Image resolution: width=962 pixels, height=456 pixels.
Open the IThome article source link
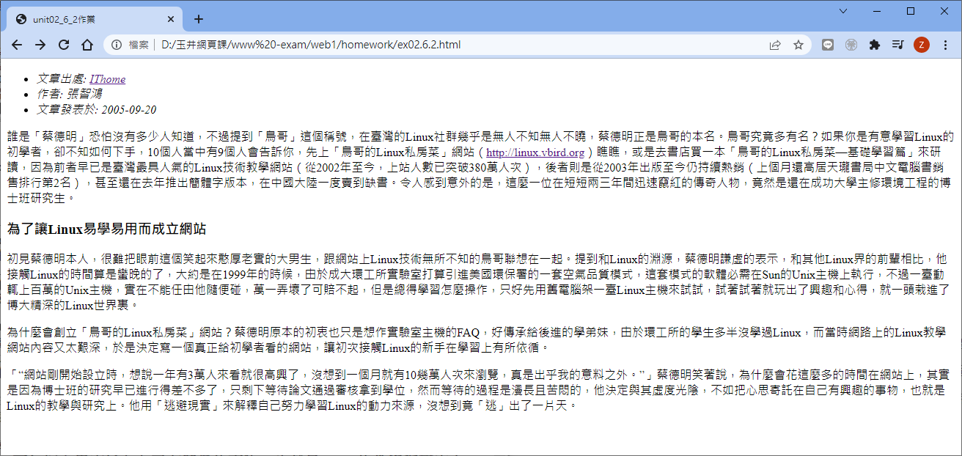(x=107, y=78)
